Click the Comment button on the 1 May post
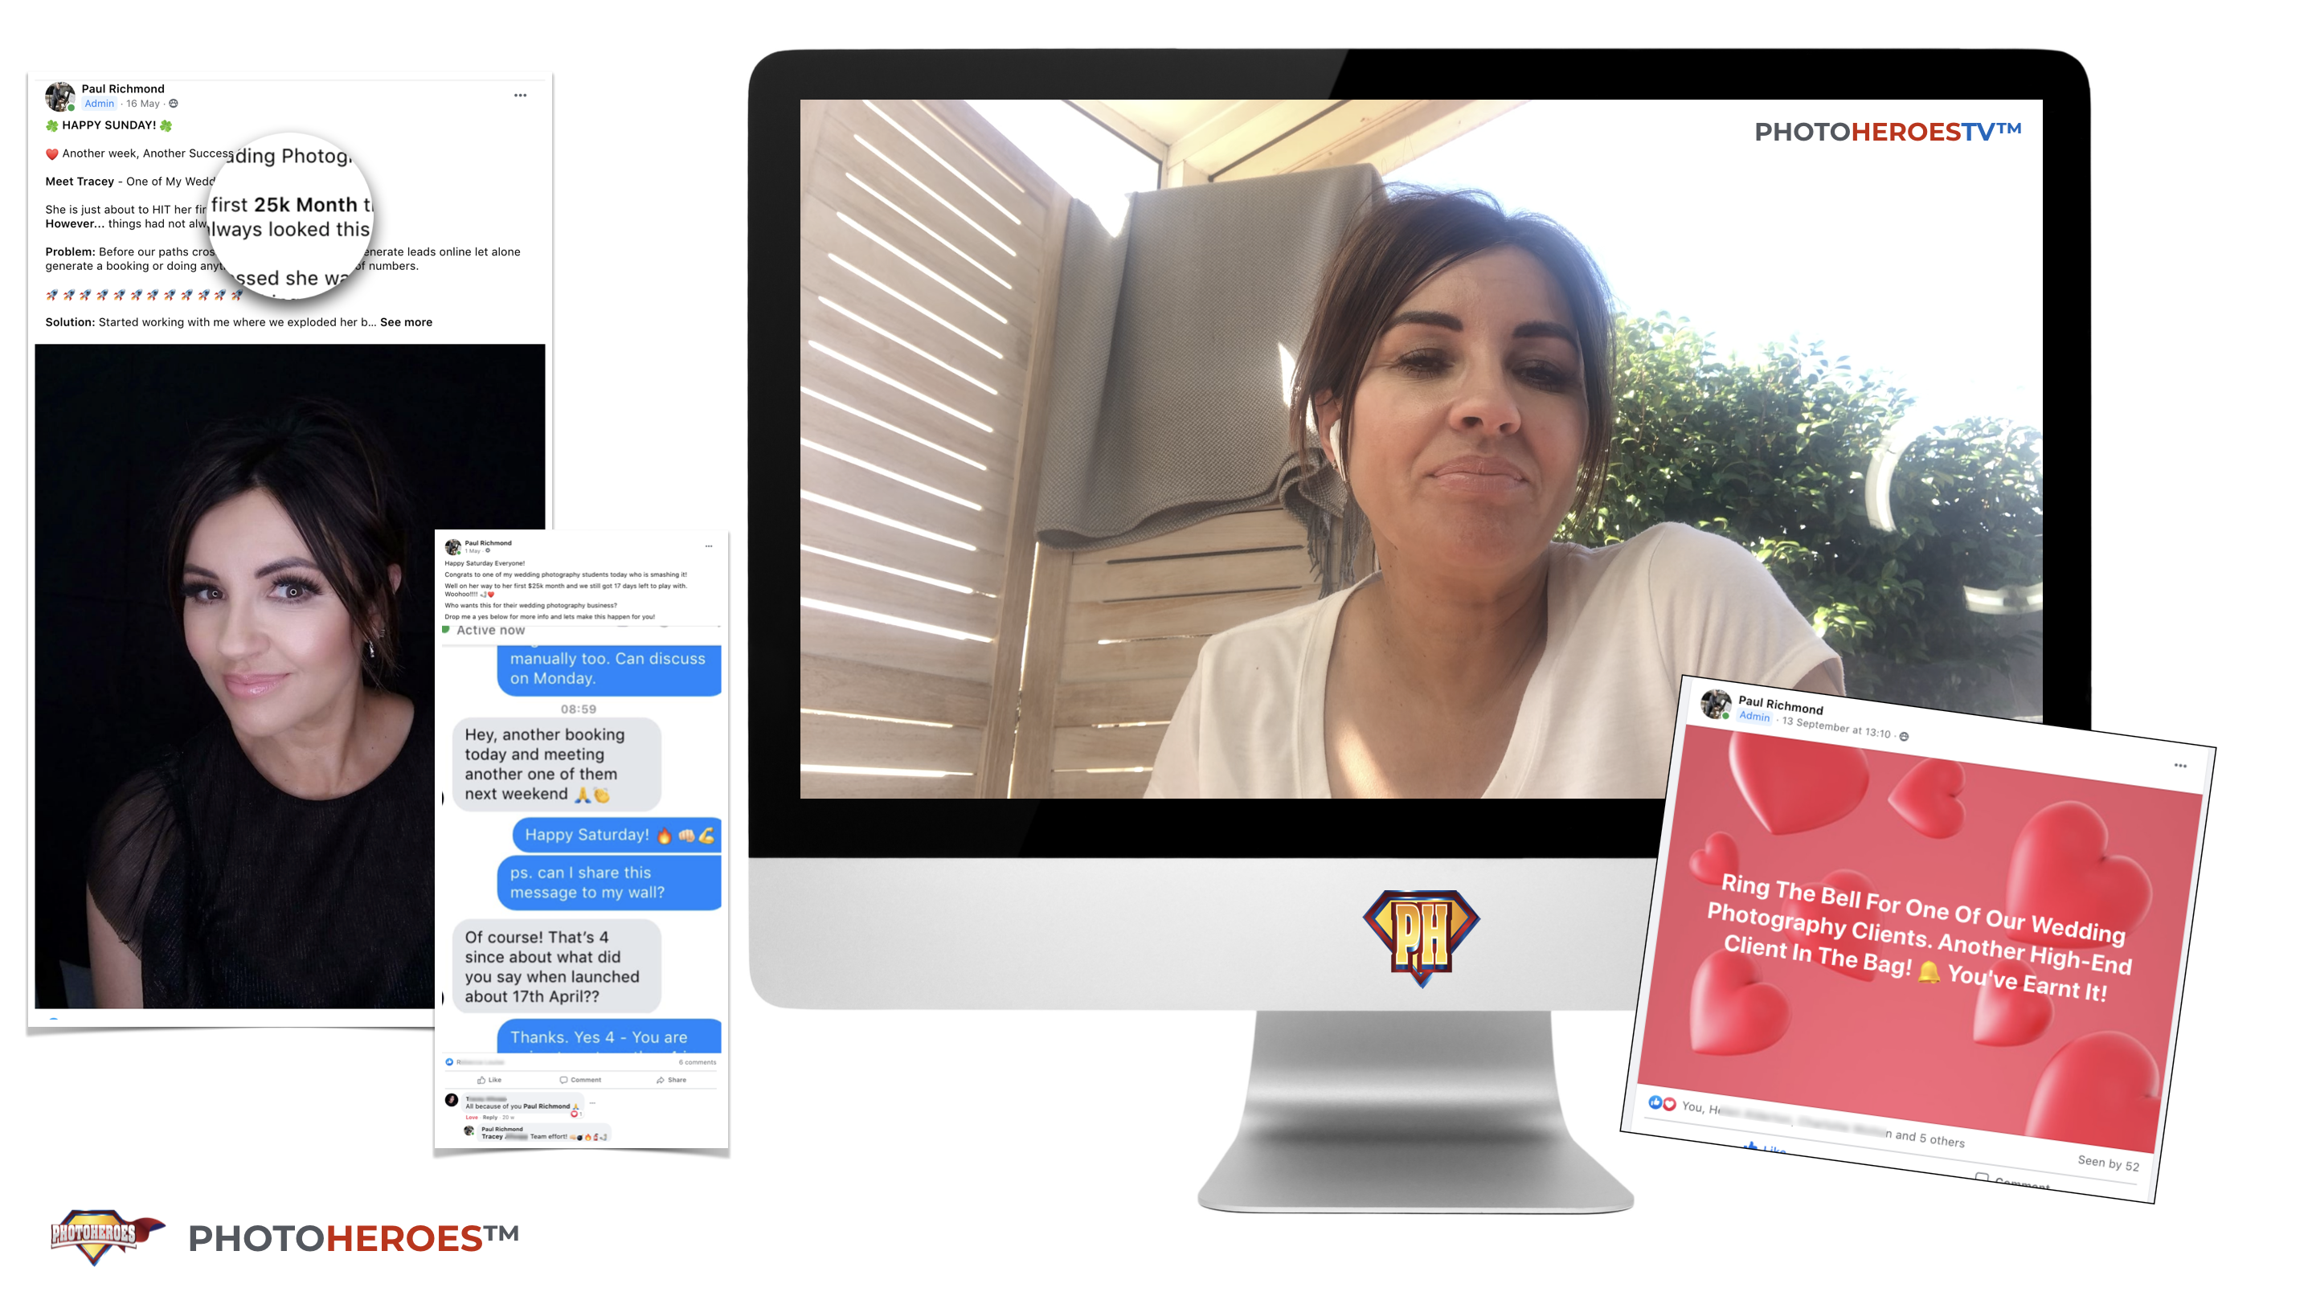The image size is (2308, 1300). coord(579,1080)
